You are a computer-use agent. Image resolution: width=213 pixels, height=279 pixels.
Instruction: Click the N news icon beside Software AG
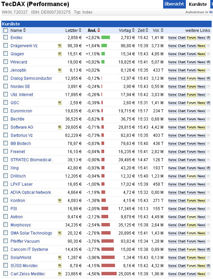[60, 127]
